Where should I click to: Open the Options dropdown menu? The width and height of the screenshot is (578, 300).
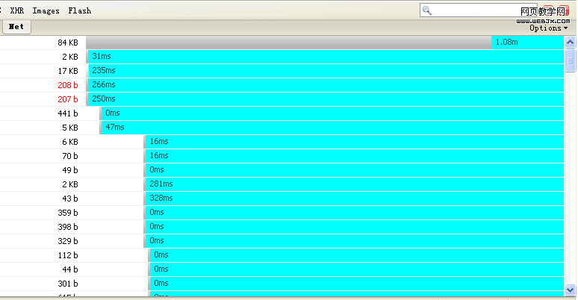(548, 28)
